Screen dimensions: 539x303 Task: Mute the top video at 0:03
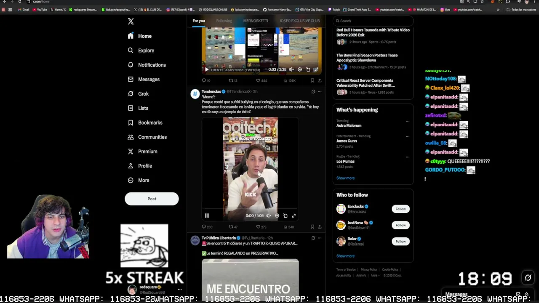(291, 69)
